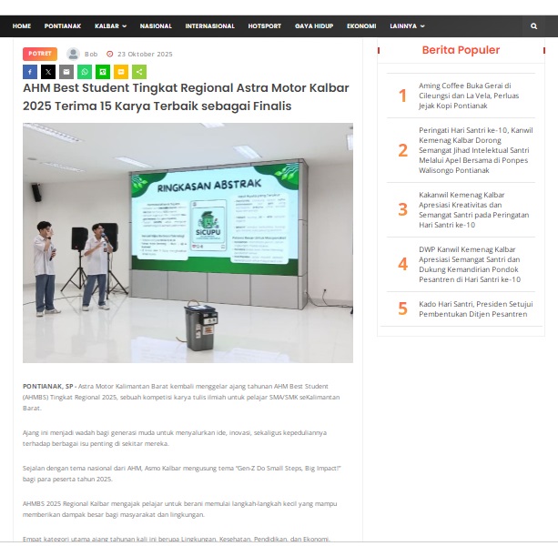Open the light green more-share icon
Screen dimensions: 558x546
[x=139, y=71]
